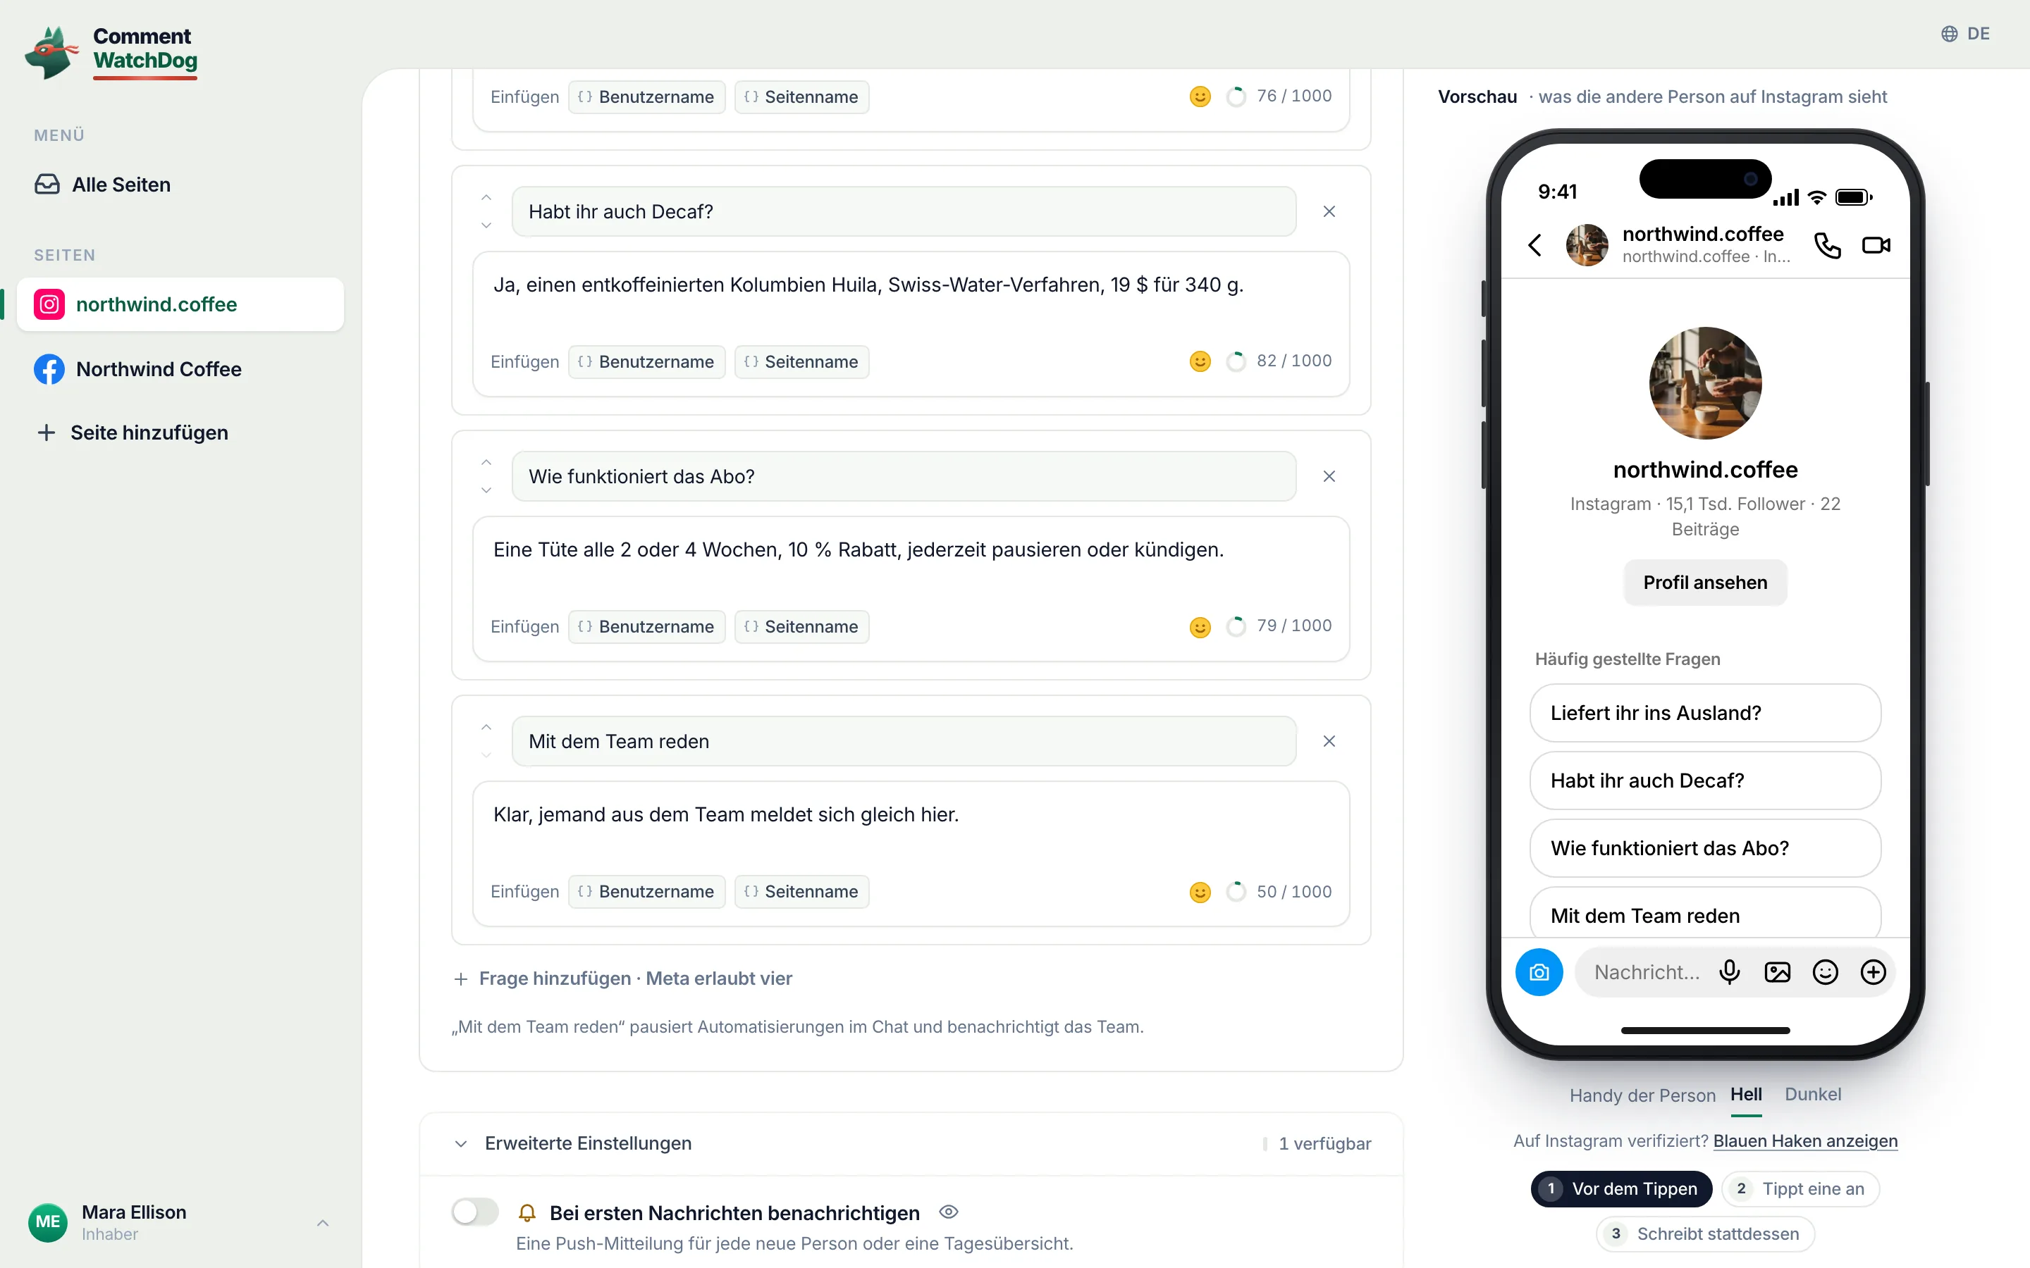Image resolution: width=2030 pixels, height=1268 pixels.
Task: Click eye icon next to Nachrichten benachrichtigen
Action: [948, 1212]
